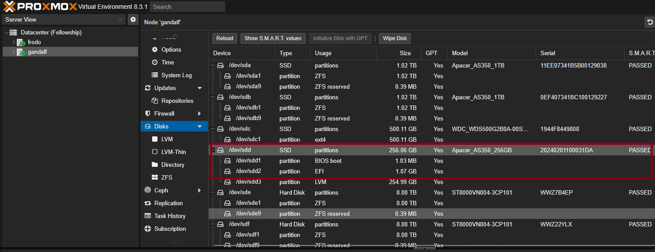This screenshot has width=655, height=252.
Task: Click the LVM square icon
Action: pos(155,139)
